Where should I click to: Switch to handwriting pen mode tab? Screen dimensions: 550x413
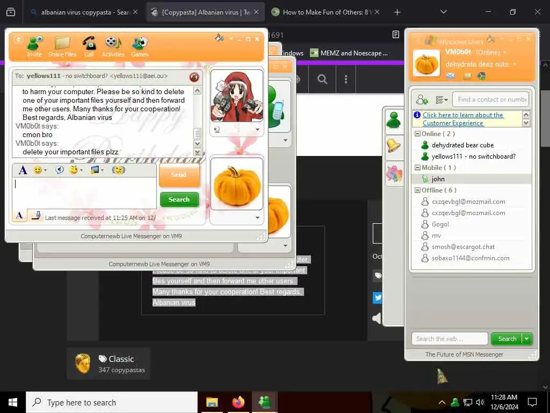point(35,216)
